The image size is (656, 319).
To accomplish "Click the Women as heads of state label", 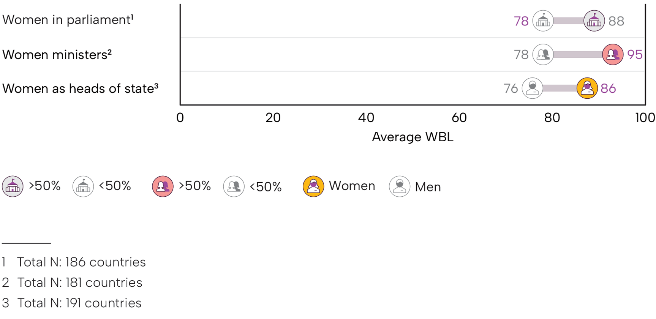I will pos(80,88).
